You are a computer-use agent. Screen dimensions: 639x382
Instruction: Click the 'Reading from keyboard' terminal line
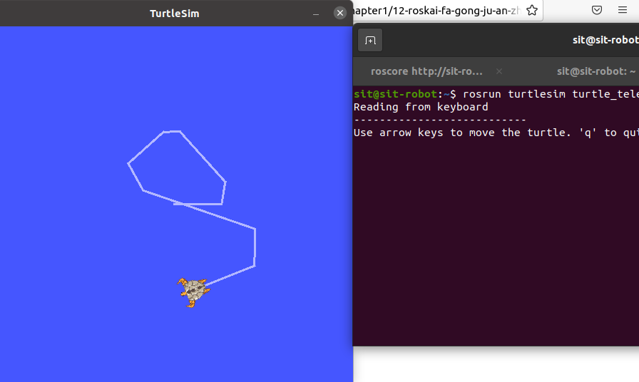(x=421, y=107)
